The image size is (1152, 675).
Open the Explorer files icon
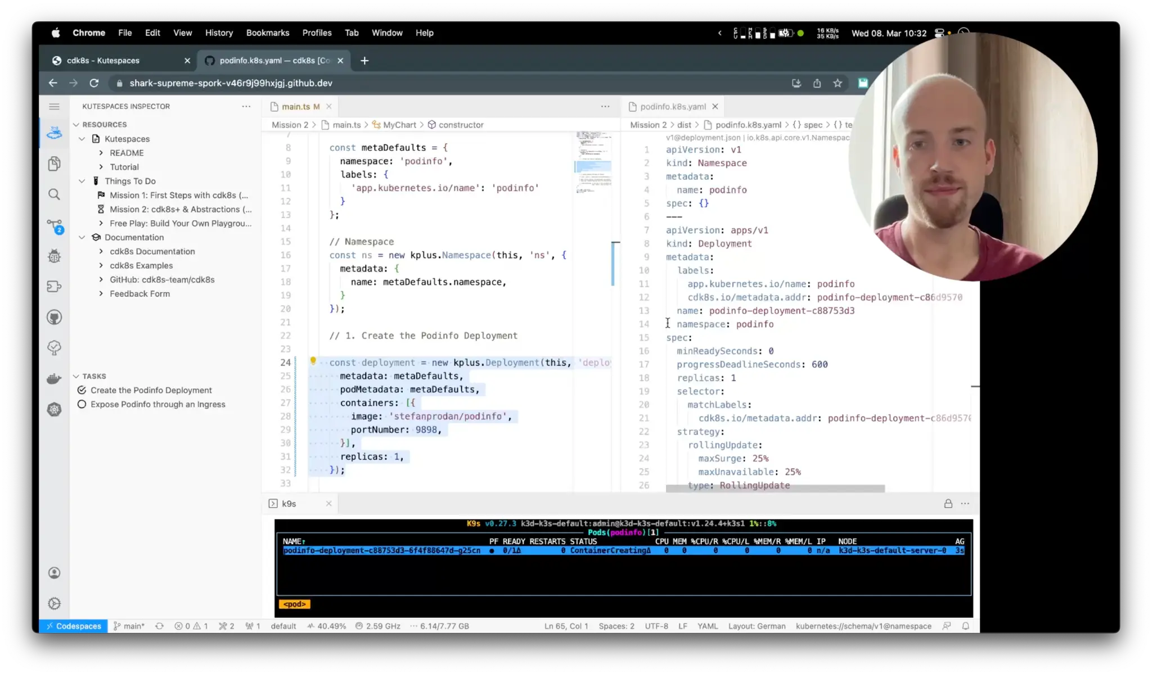pos(54,164)
